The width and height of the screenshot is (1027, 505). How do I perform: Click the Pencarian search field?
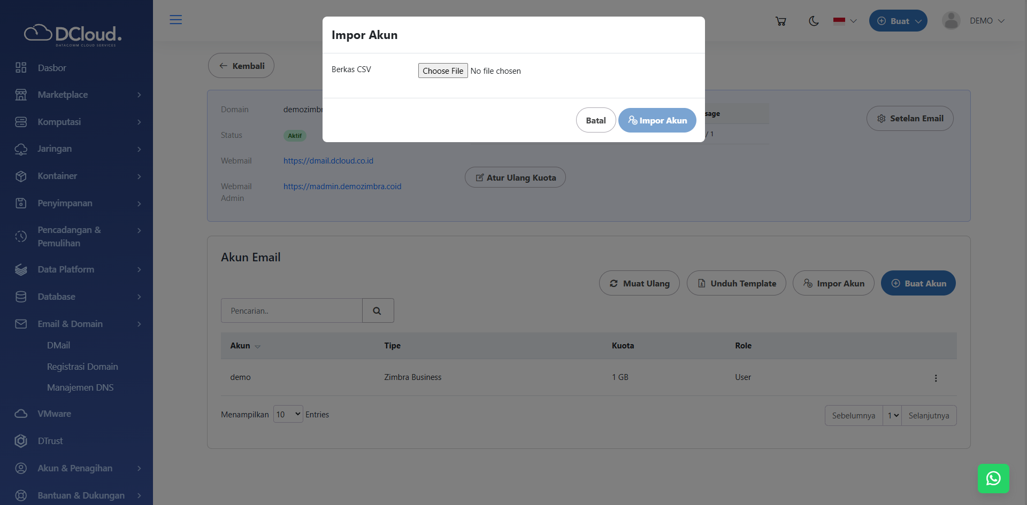pyautogui.click(x=292, y=310)
